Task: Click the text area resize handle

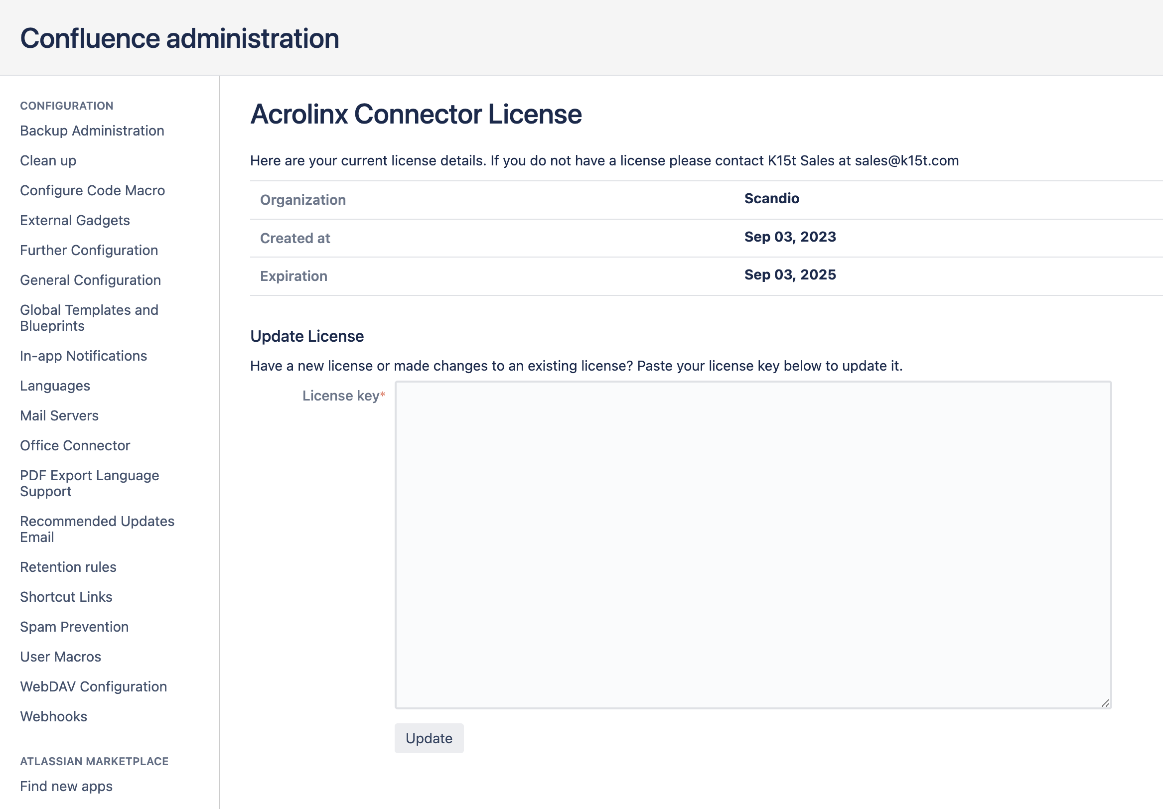Action: pos(1105,703)
